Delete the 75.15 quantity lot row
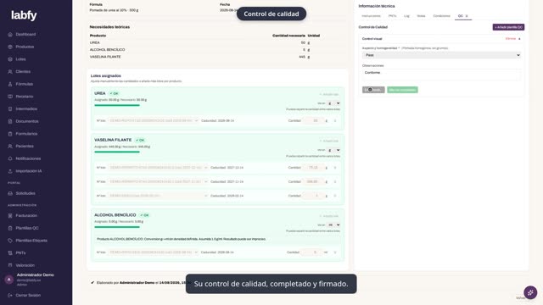The image size is (543, 305). tap(335, 168)
